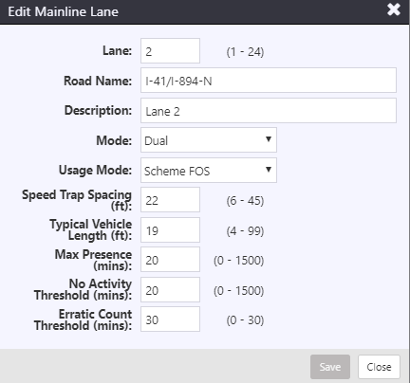Open the Mode dropdown showing Dual
Image resolution: width=410 pixels, height=383 pixels.
tap(209, 140)
